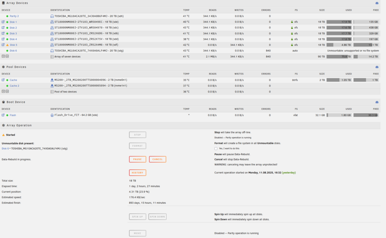Click estimated finish '893 days, 15 hours, 11 minutes'
This screenshot has height=238, width=386.
point(147,203)
